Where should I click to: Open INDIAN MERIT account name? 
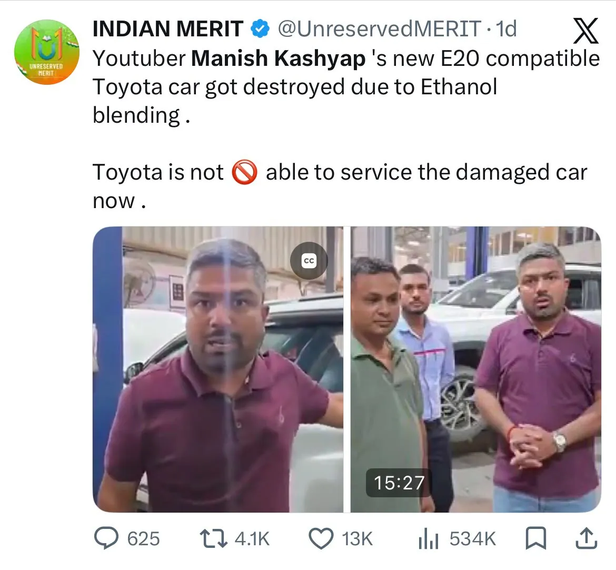click(168, 29)
